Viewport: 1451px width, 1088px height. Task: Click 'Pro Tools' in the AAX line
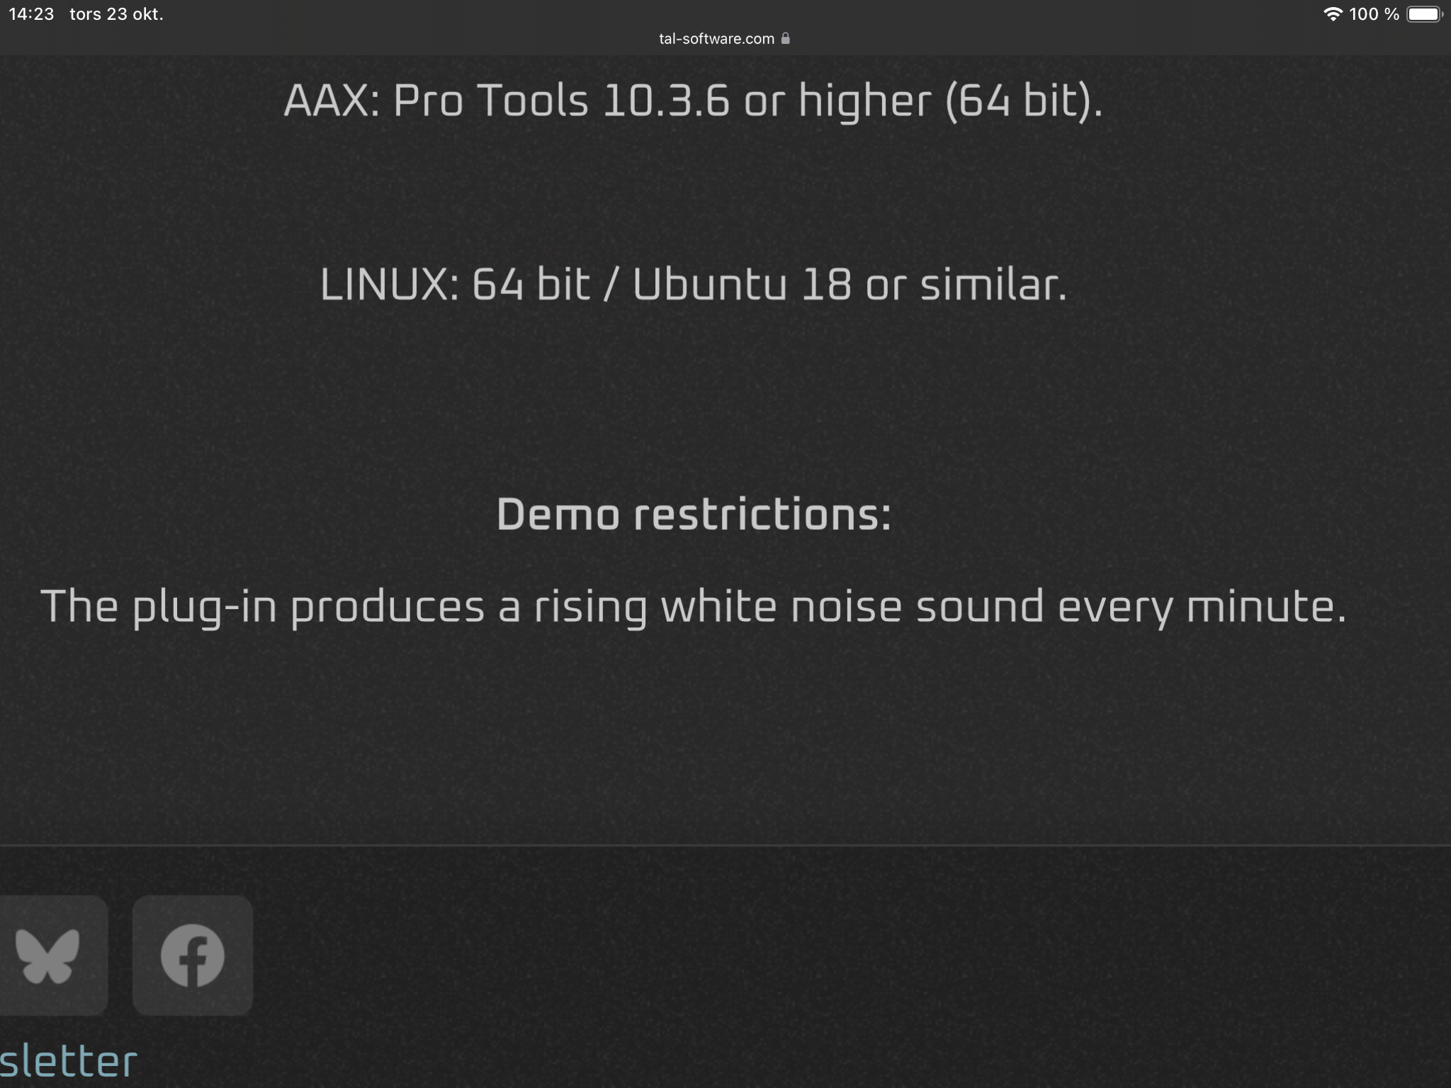[x=490, y=101]
